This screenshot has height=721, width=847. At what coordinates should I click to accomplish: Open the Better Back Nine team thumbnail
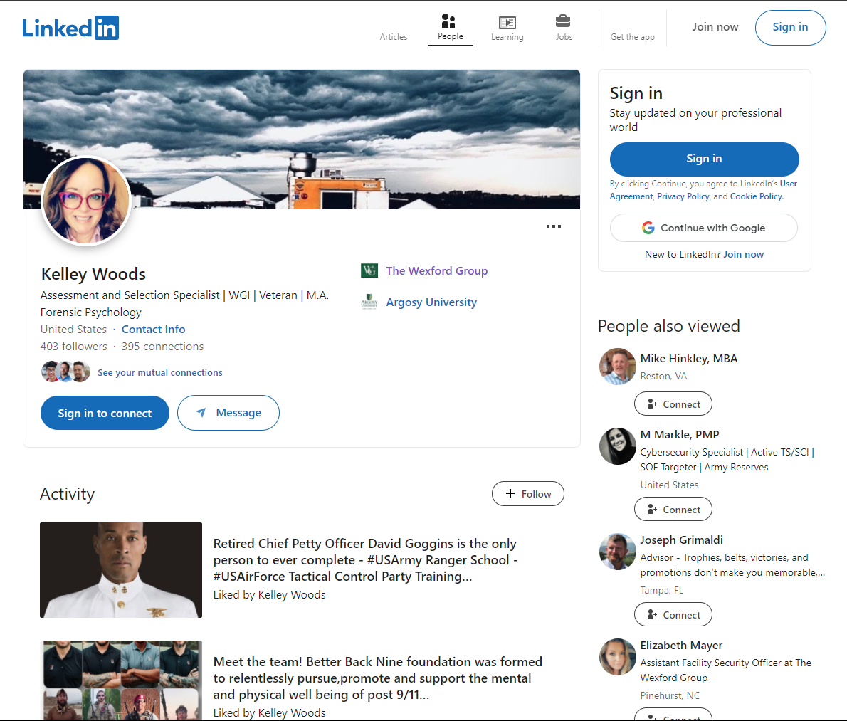[121, 680]
